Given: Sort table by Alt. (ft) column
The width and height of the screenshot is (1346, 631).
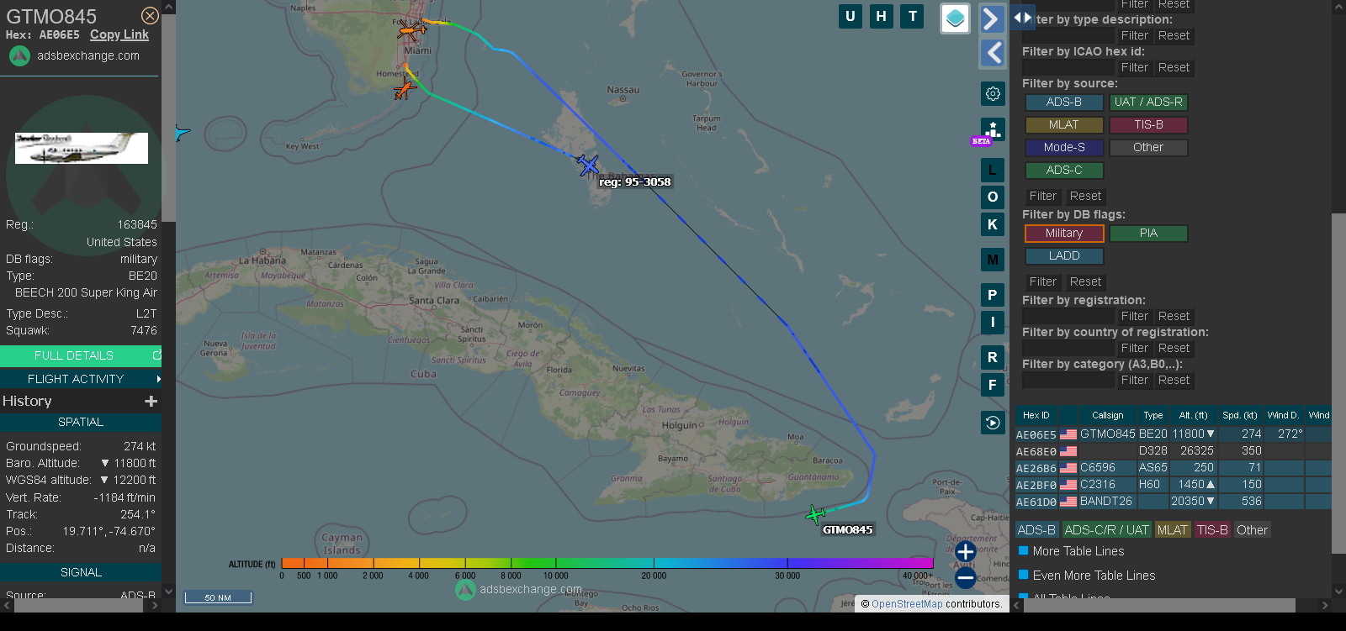Looking at the screenshot, I should pyautogui.click(x=1193, y=415).
